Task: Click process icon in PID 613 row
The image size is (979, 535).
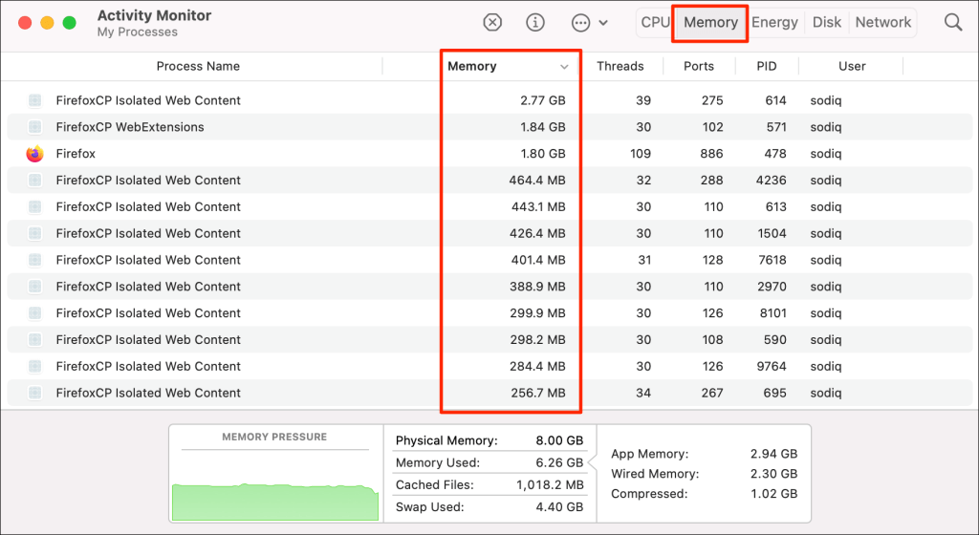Action: pyautogui.click(x=35, y=207)
